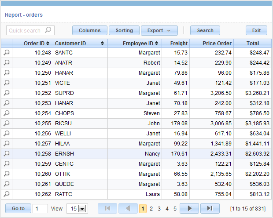Click magnifier icon for order 10,248

[x=7, y=52]
